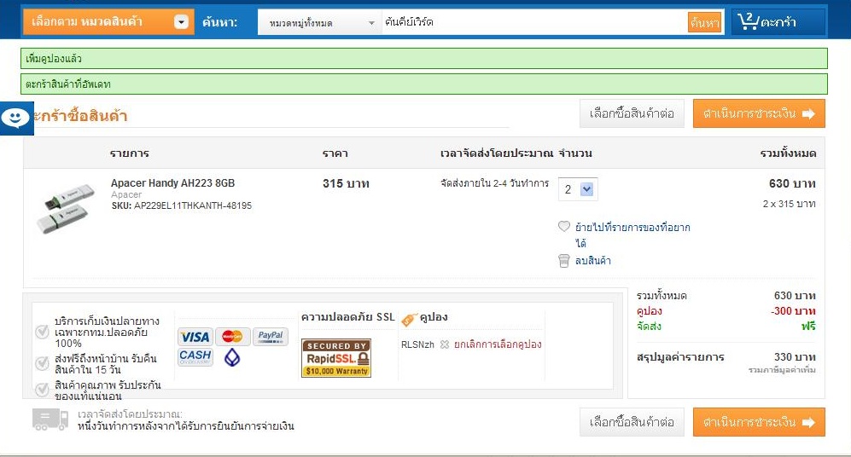The width and height of the screenshot is (851, 457).
Task: Click the orange search button
Action: click(x=704, y=22)
